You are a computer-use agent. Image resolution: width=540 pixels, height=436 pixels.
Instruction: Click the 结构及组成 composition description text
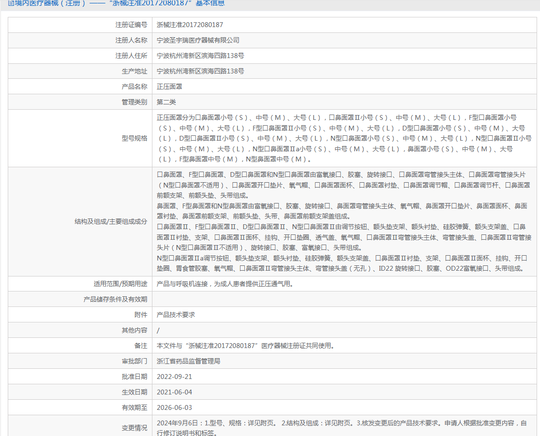[x=344, y=221]
